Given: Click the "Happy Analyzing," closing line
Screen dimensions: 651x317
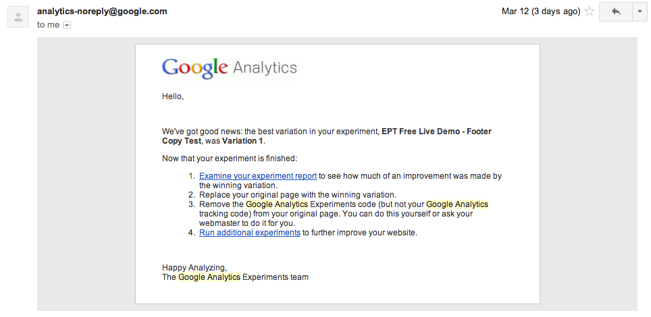Looking at the screenshot, I should coord(194,267).
